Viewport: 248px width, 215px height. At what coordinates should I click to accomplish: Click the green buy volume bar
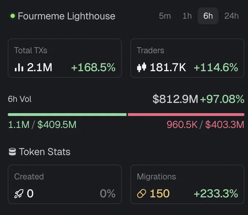tap(67, 115)
